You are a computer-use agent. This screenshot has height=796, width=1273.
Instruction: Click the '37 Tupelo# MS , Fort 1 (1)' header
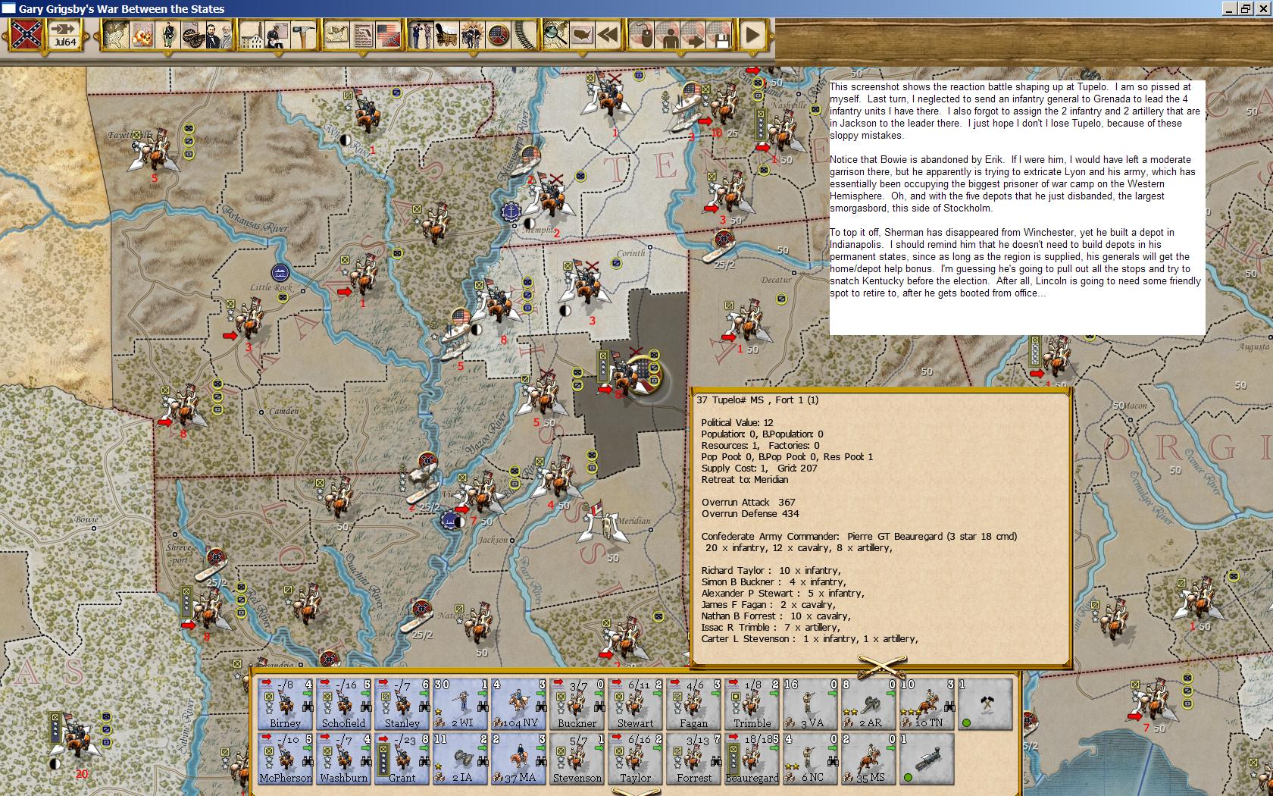[758, 400]
